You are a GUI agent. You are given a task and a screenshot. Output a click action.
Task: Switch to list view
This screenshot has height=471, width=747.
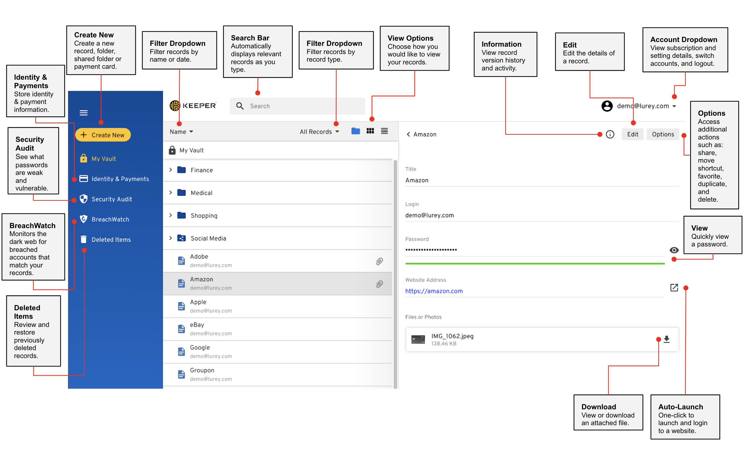pos(384,131)
